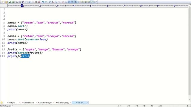Click 'print(names)' on line 7
The height and width of the screenshot is (107, 191).
[x=18, y=29]
